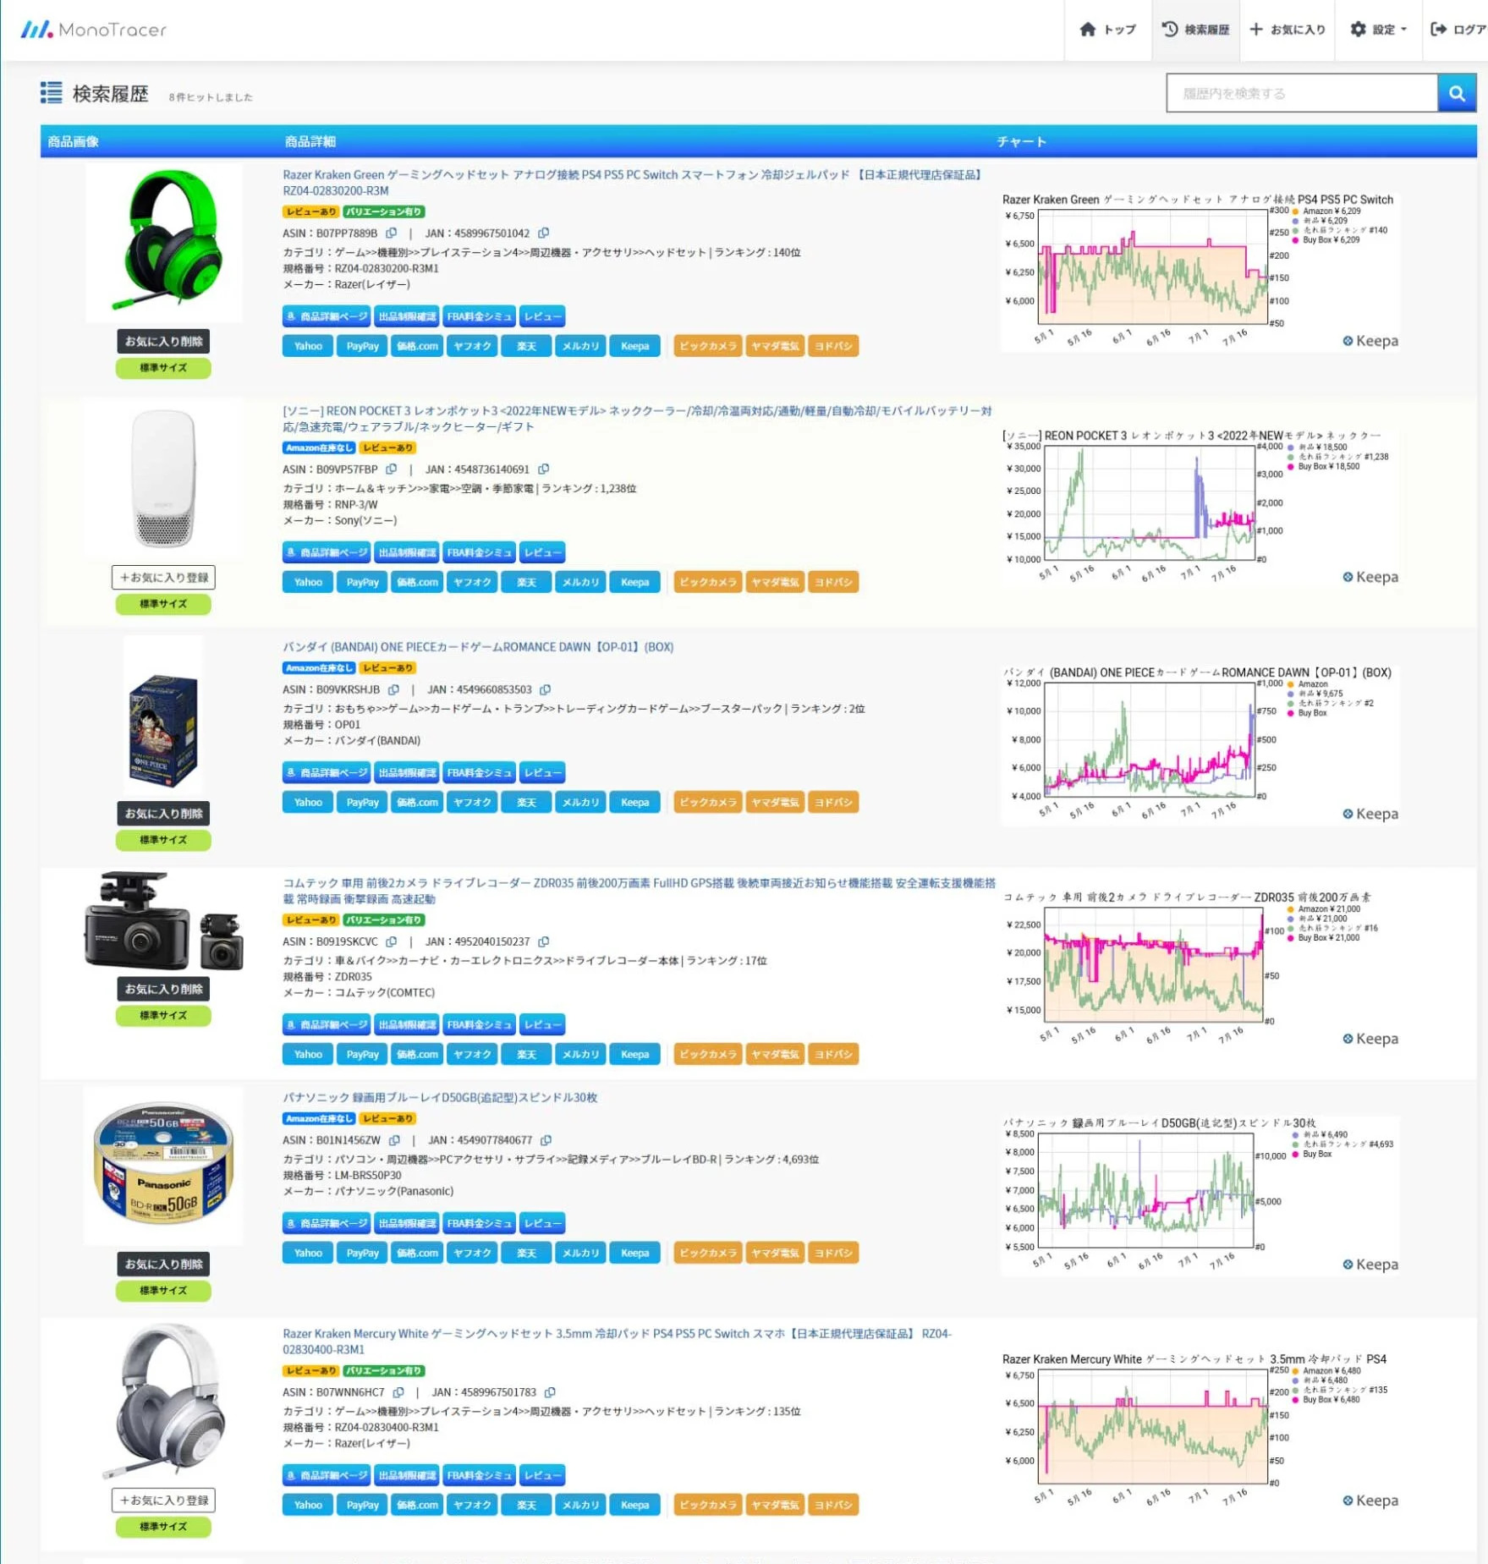The width and height of the screenshot is (1488, 1564).
Task: Copy JAN 4952040150237 with copy icon
Action: click(543, 941)
